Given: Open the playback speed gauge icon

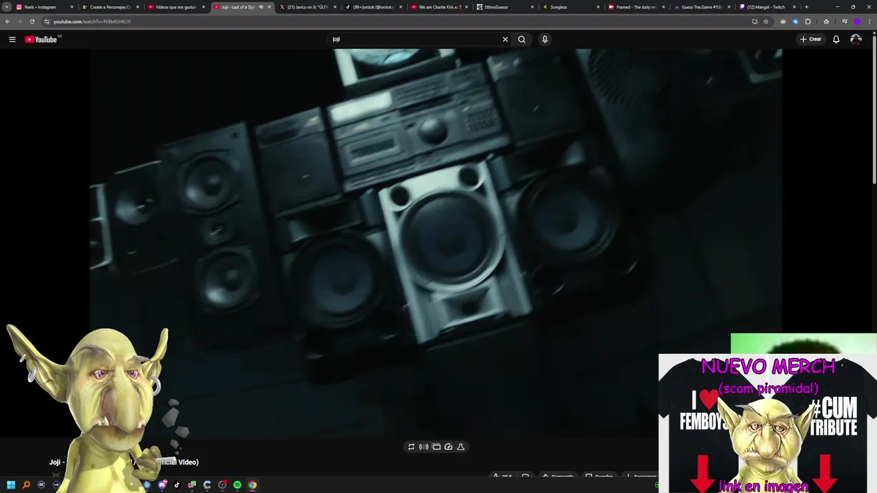Looking at the screenshot, I should (448, 446).
